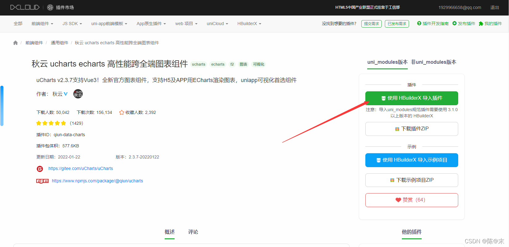
Task: Click the 收藏 star outline icon
Action: [122, 112]
